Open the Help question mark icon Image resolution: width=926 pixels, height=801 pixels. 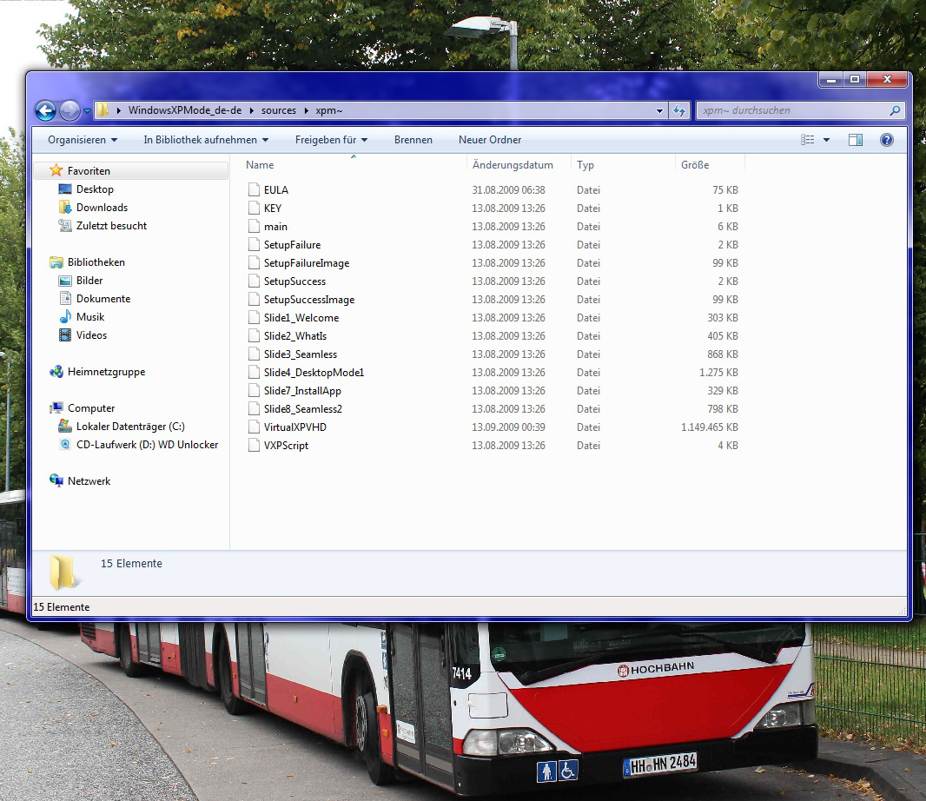pyautogui.click(x=886, y=140)
